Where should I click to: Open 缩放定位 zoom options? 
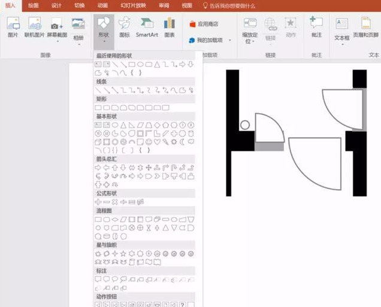[250, 31]
